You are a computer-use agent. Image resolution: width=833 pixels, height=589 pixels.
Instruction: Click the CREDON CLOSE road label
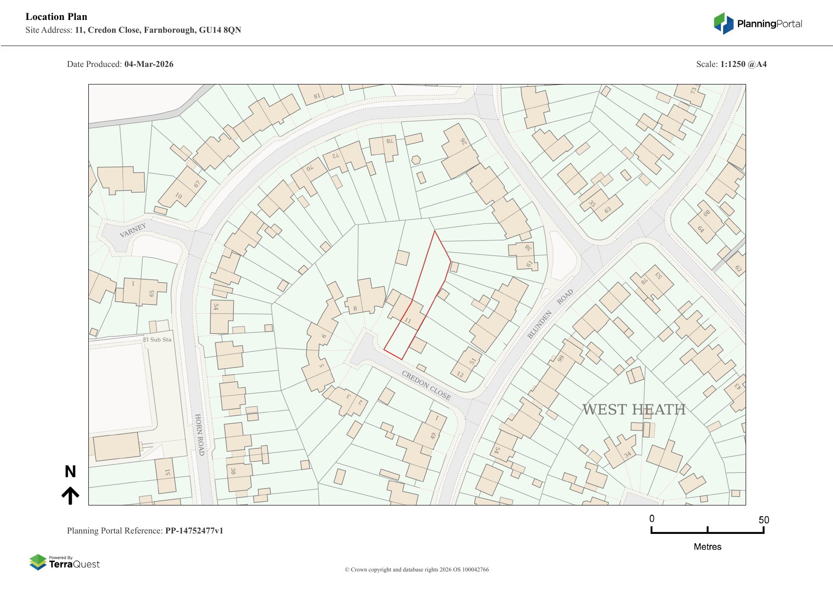426,385
